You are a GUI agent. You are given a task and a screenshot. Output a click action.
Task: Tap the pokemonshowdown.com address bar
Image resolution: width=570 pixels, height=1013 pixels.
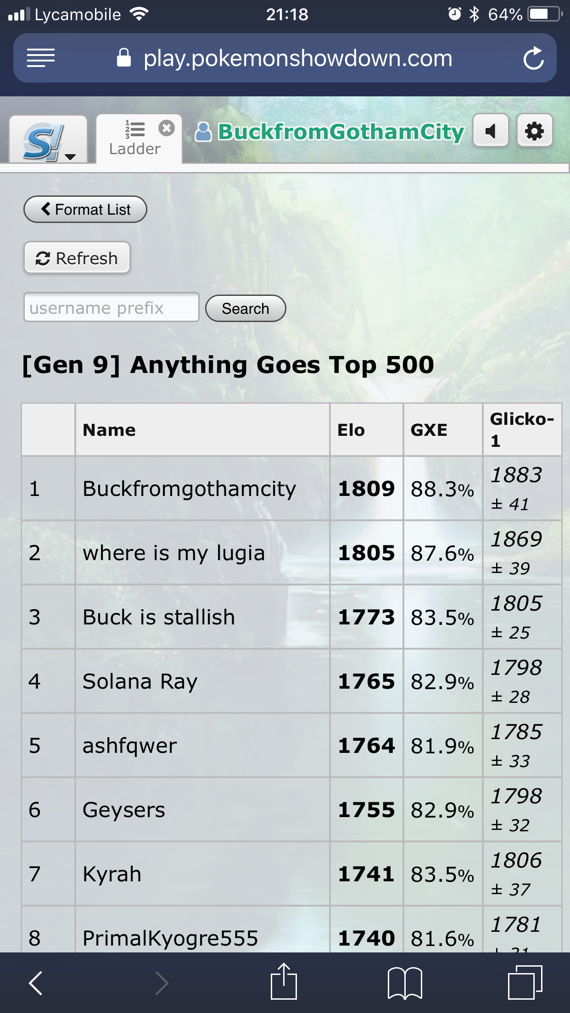[x=285, y=58]
